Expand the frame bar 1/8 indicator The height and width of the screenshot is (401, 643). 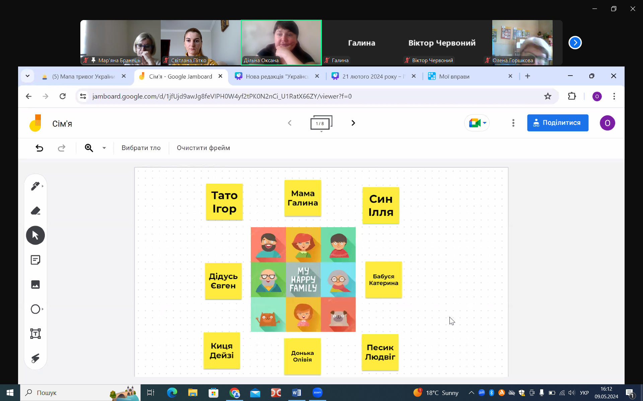tap(321, 123)
